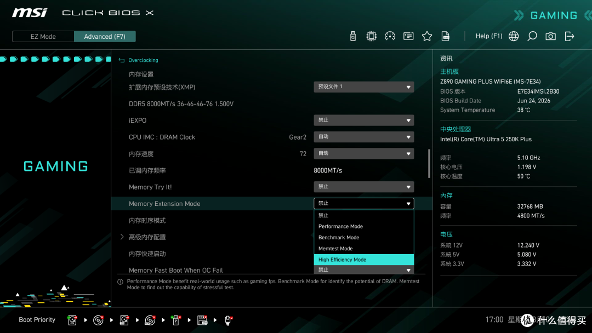The height and width of the screenshot is (333, 592).
Task: Choose 禁止 in the open dropdown list
Action: 363,215
